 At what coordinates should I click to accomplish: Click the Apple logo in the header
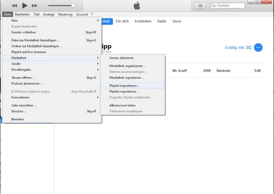(x=137, y=6)
